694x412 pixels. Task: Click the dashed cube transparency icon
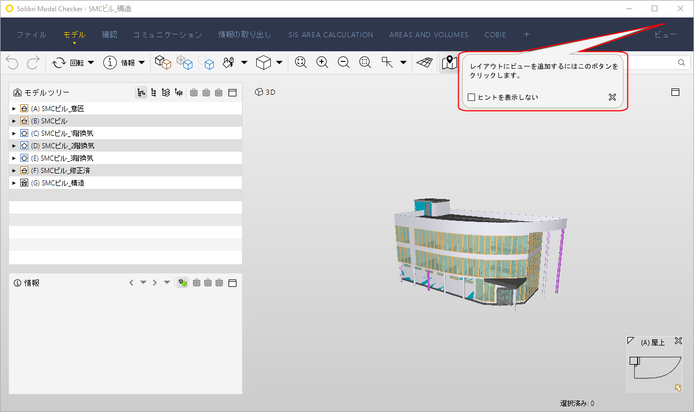pyautogui.click(x=206, y=63)
